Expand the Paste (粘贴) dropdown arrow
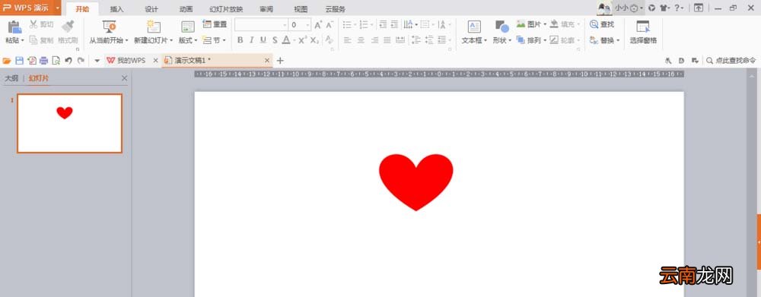Image resolution: width=761 pixels, height=297 pixels. pyautogui.click(x=22, y=41)
